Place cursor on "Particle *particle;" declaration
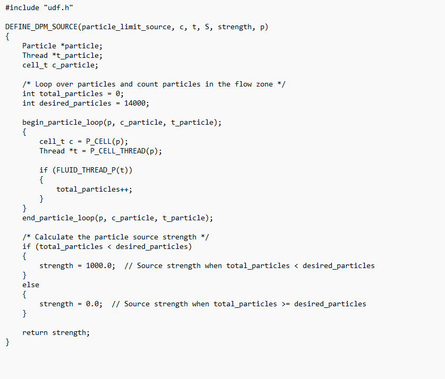 62,46
